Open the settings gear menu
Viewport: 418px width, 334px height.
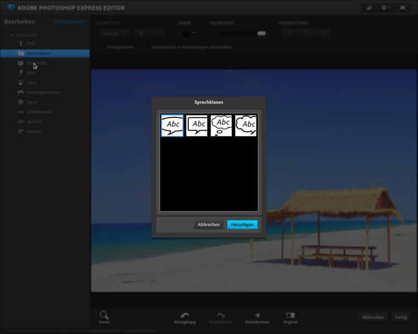[x=386, y=8]
